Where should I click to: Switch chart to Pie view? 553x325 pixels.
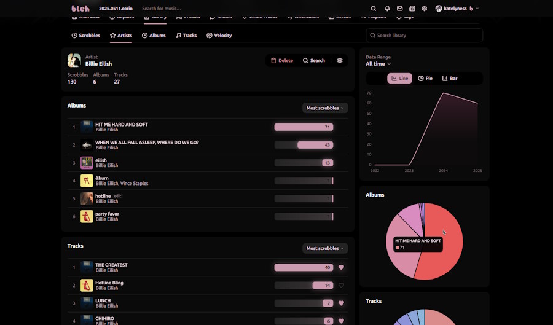425,79
